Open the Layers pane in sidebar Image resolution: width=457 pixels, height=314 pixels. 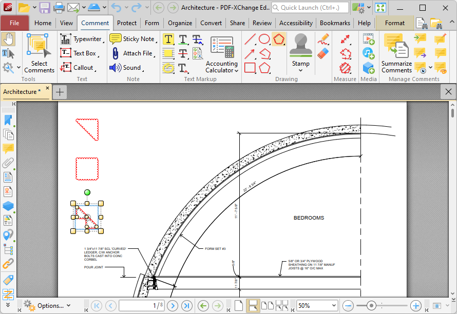click(x=8, y=206)
